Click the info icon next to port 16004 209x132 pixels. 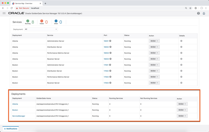click(111, 53)
